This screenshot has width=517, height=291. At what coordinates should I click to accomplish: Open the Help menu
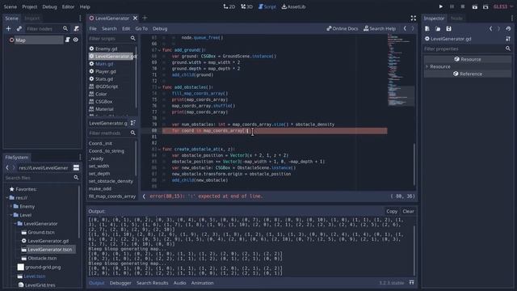[85, 6]
